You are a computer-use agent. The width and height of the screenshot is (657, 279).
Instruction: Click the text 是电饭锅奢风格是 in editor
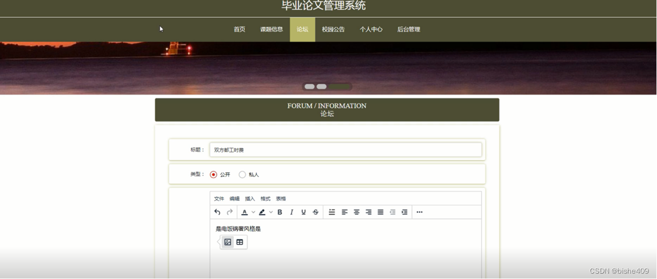(238, 229)
